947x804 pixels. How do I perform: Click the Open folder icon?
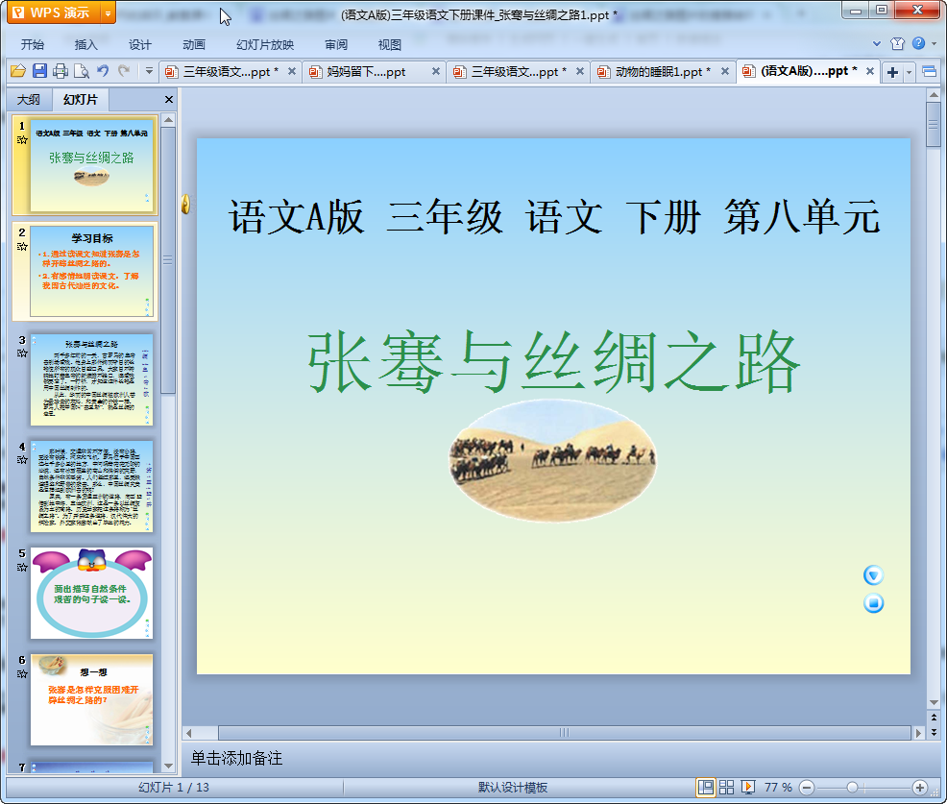coord(17,71)
